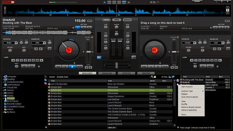
Task: Open the Computer folder in browser tree
Action: coord(10,77)
